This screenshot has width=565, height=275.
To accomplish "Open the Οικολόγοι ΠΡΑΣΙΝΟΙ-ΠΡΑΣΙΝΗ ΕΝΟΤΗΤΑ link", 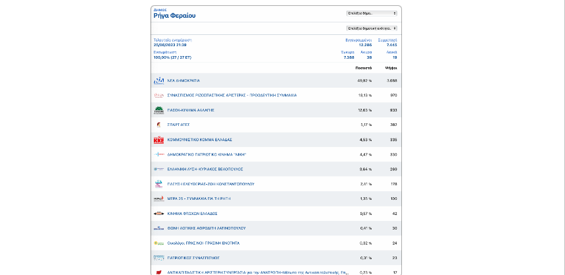I will tap(203, 243).
